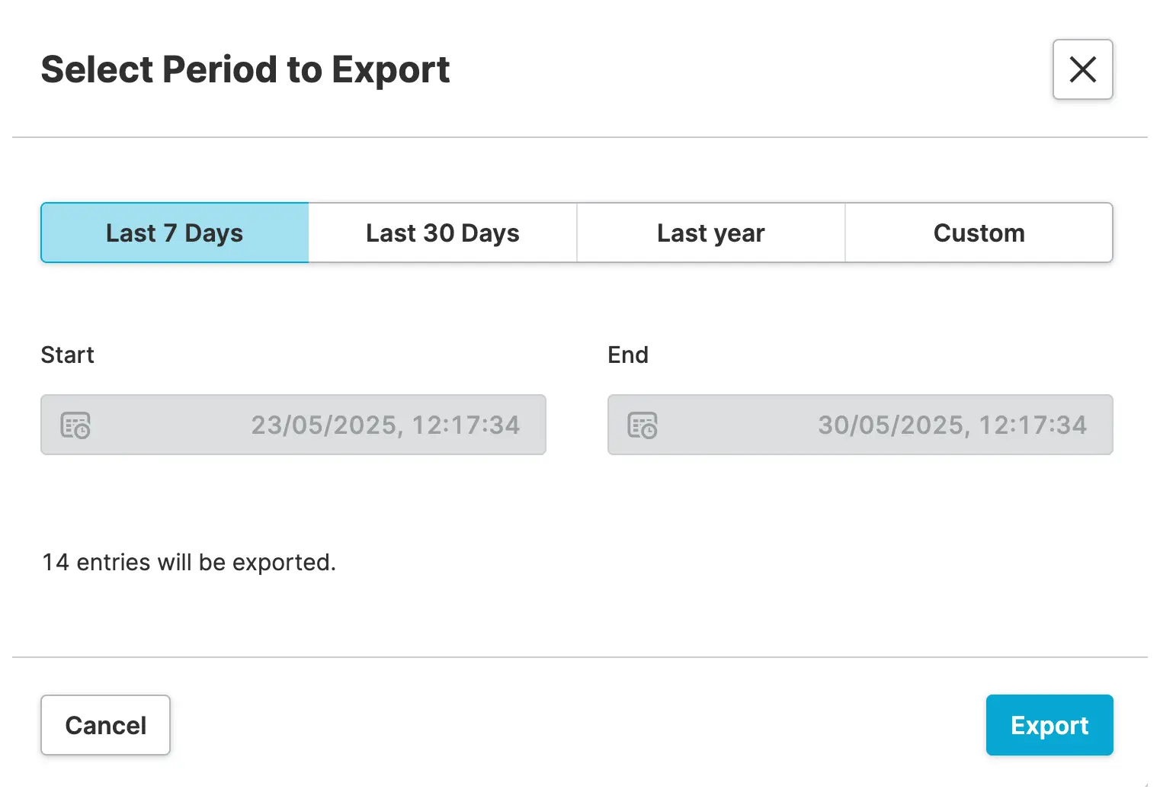
Task: Close the export dialog with the X
Action: pyautogui.click(x=1082, y=69)
